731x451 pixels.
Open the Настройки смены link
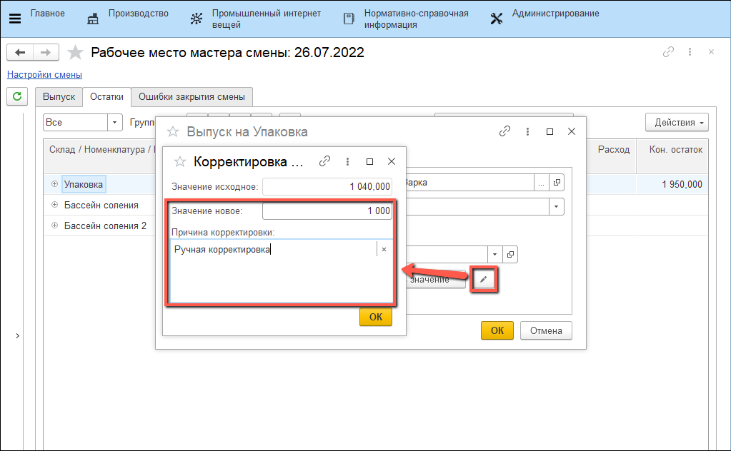click(44, 74)
